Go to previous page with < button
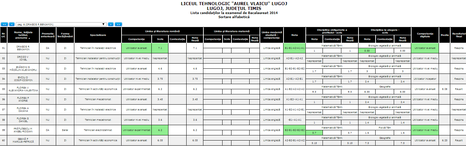 point(12,24)
